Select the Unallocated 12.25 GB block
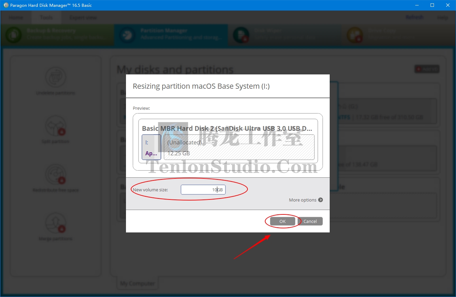This screenshot has height=297, width=456. (x=239, y=147)
